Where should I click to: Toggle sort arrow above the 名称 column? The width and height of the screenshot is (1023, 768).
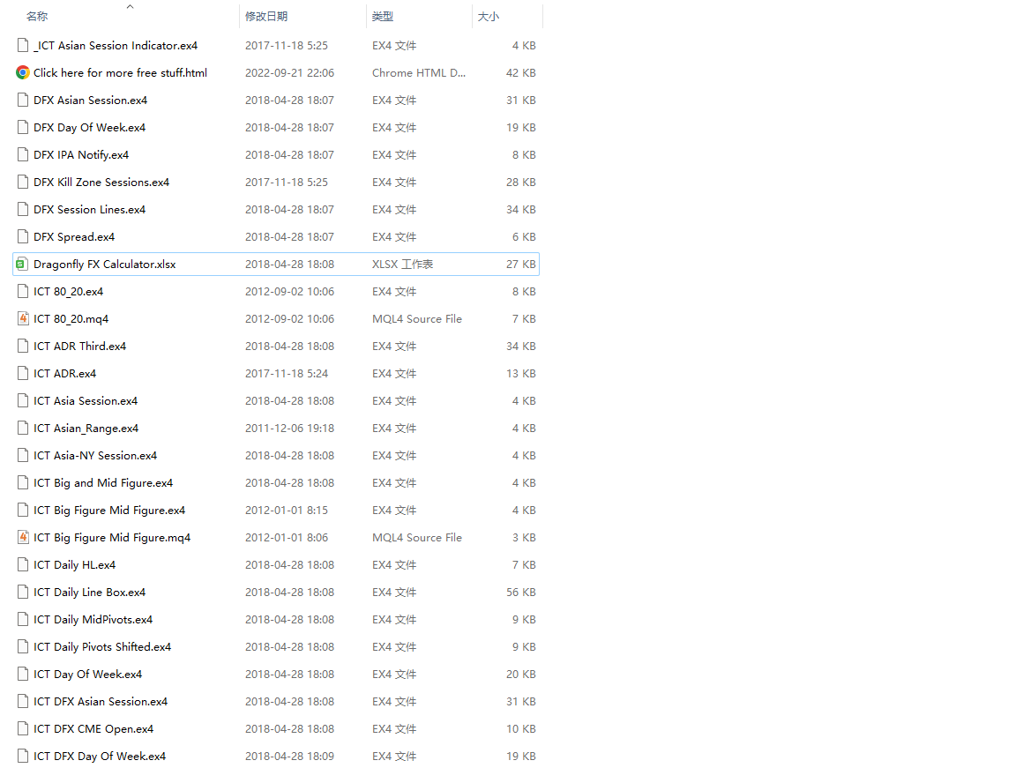pyautogui.click(x=130, y=6)
